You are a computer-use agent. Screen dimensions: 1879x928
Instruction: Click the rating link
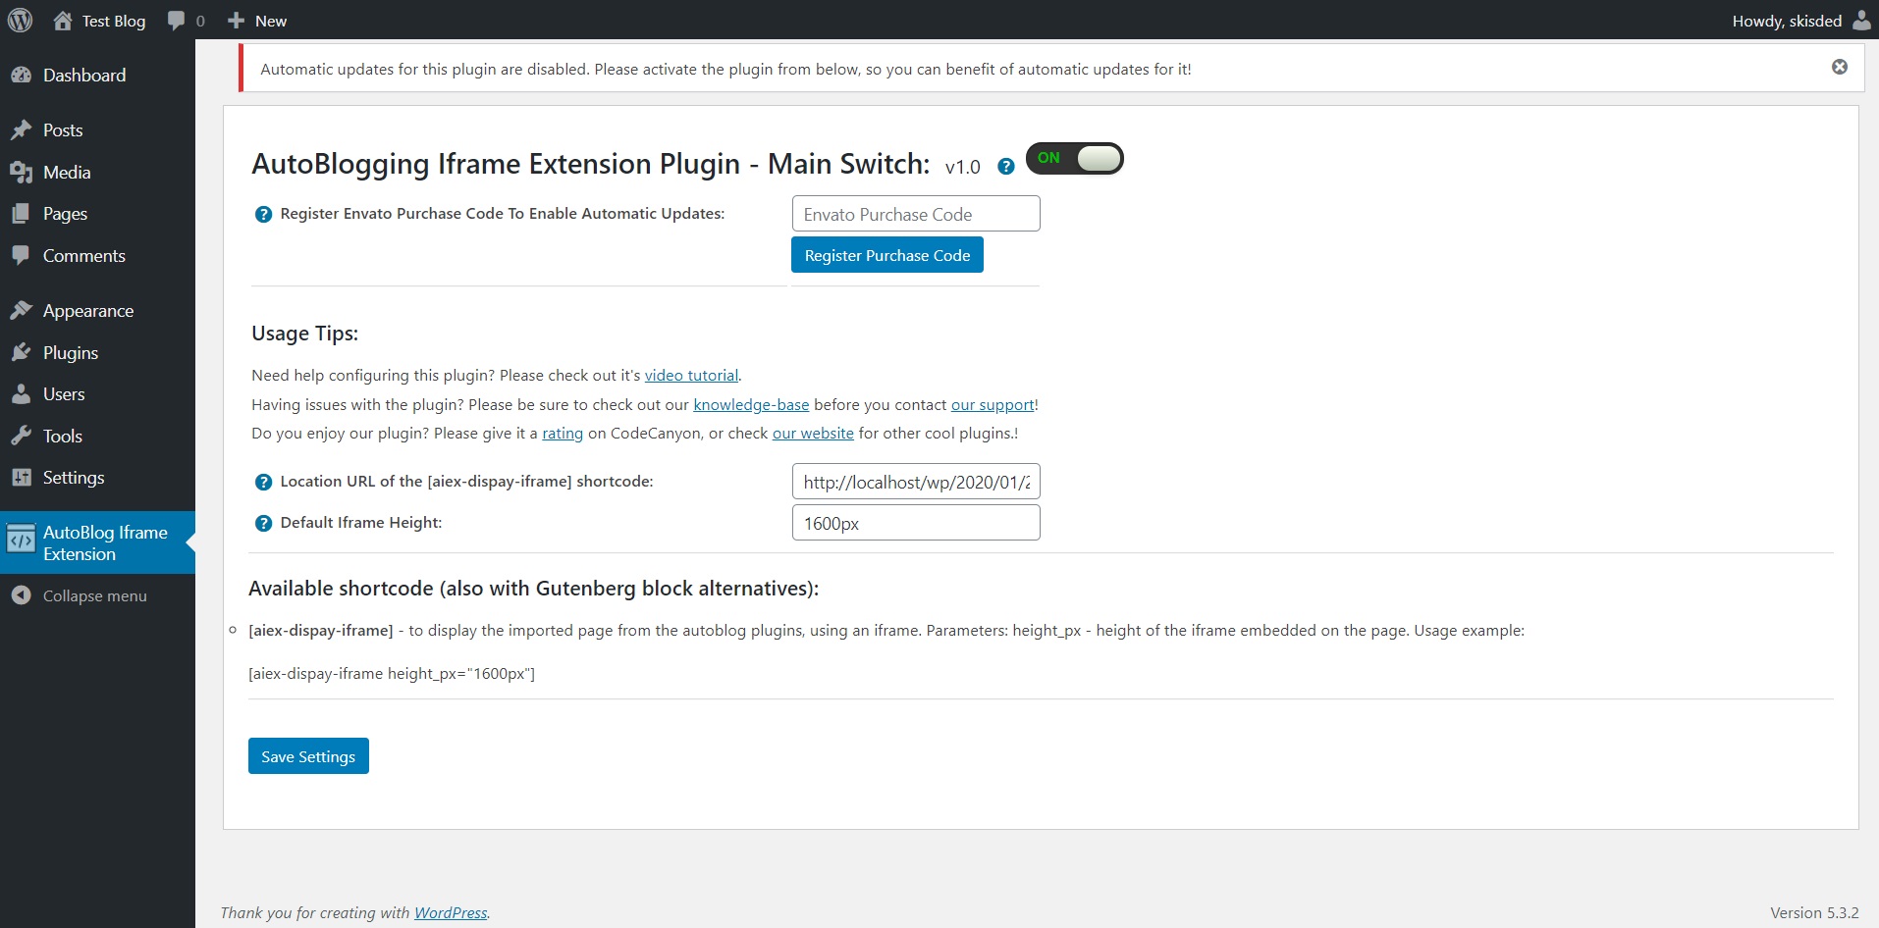coord(563,434)
